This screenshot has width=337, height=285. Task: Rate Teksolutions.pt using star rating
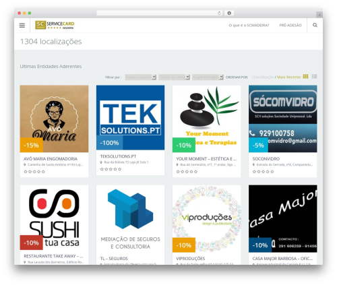pos(111,169)
